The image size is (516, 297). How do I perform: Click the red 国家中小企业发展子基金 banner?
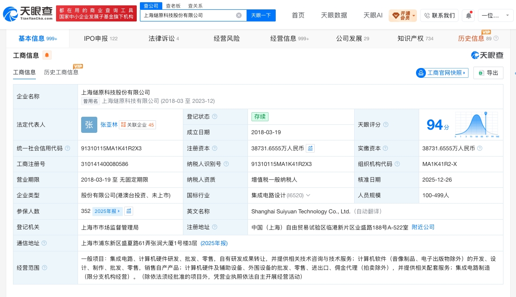96,13
